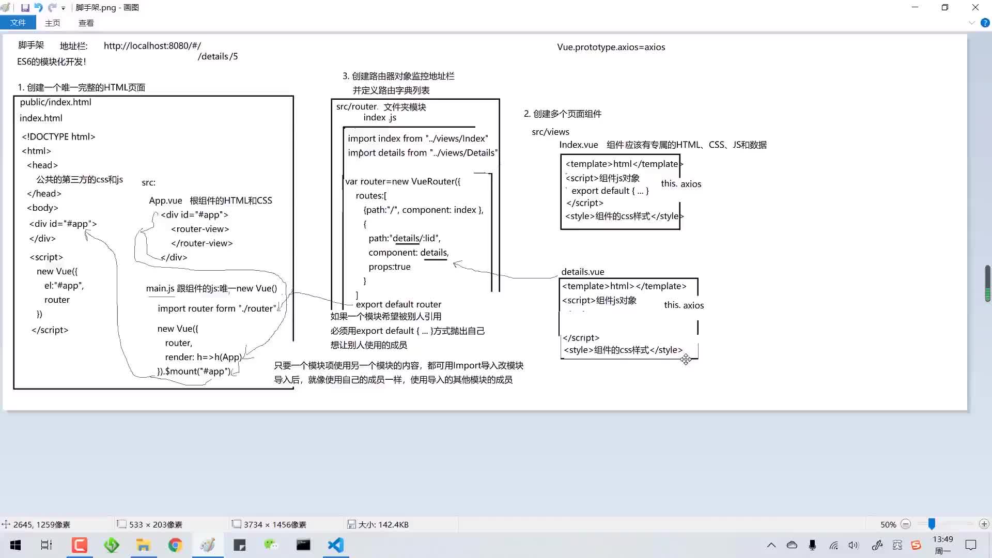The image size is (992, 558).
Task: Click the save icon in toolbar
Action: [x=25, y=8]
